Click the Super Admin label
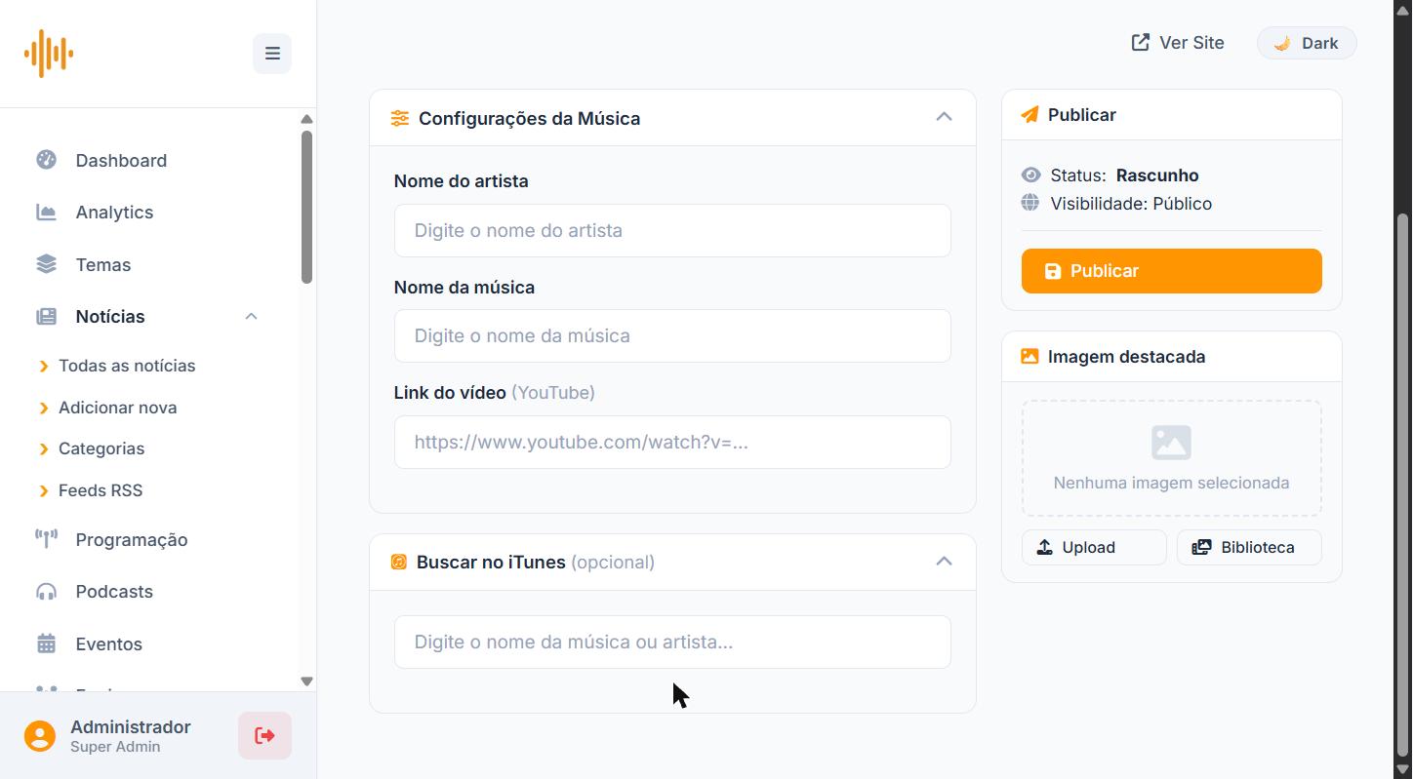The height and width of the screenshot is (779, 1413). click(x=115, y=747)
